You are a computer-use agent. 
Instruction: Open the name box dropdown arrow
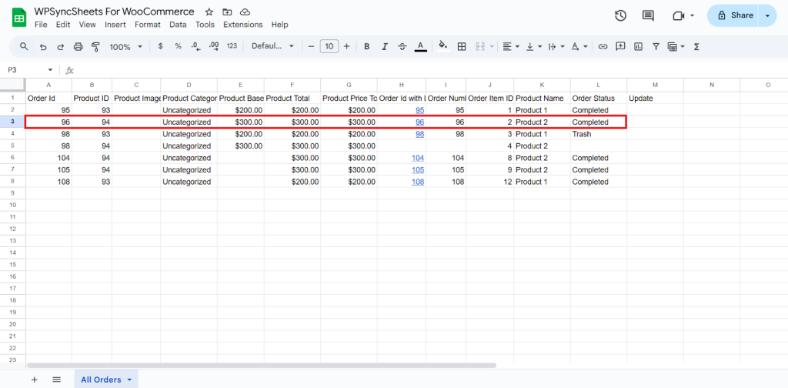coord(50,70)
